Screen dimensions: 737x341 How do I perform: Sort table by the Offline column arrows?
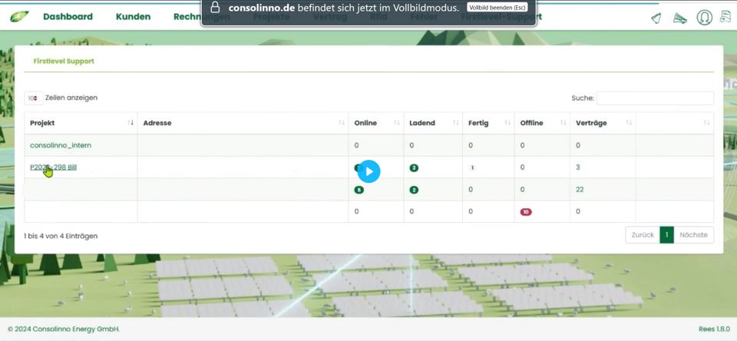(x=563, y=123)
